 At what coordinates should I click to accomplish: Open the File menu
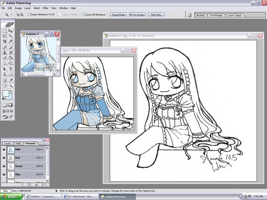point(3,8)
